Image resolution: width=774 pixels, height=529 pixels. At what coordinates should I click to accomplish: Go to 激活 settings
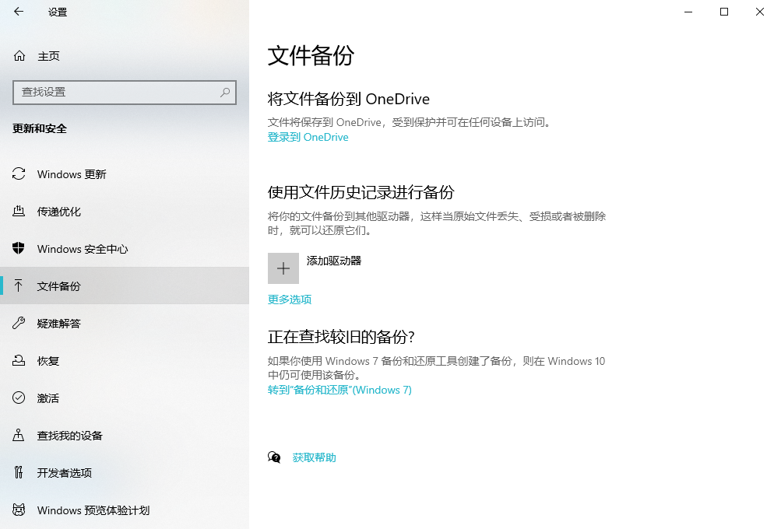click(x=51, y=398)
